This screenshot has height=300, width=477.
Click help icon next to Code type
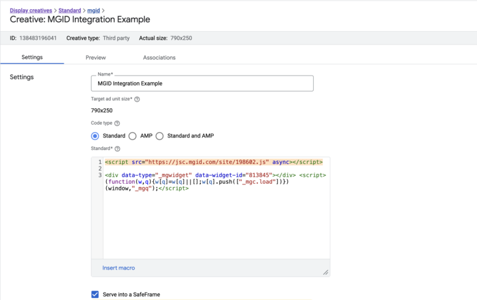pyautogui.click(x=117, y=123)
